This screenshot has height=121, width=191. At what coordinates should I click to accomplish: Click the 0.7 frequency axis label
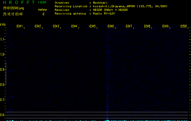click(x=3, y=100)
